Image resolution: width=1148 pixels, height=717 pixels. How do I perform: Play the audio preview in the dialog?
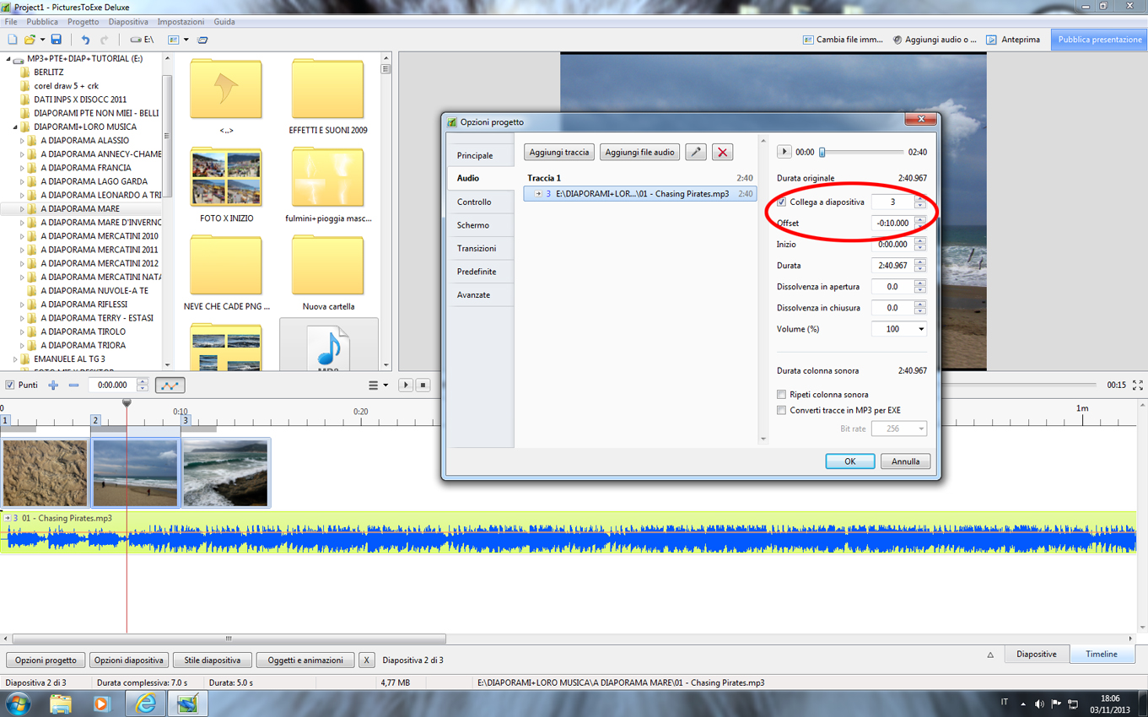click(x=784, y=152)
